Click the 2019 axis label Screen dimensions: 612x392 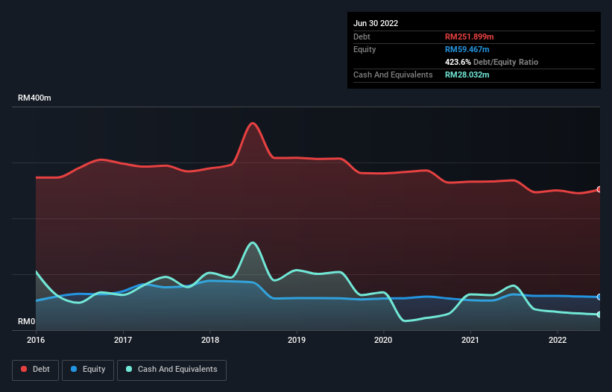tap(297, 340)
